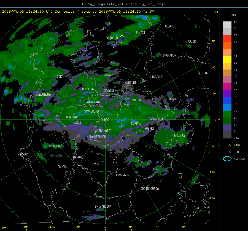
Task: Click the 23MN legend label
Action: (x=237, y=152)
